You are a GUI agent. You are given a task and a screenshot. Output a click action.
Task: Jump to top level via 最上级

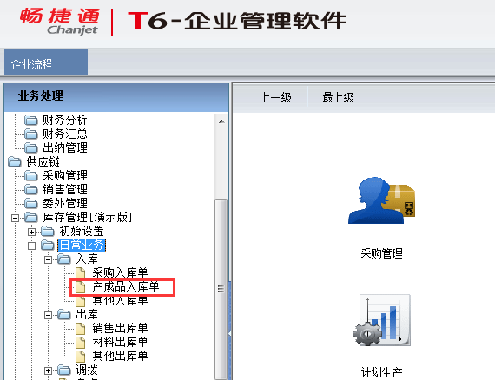tap(338, 97)
